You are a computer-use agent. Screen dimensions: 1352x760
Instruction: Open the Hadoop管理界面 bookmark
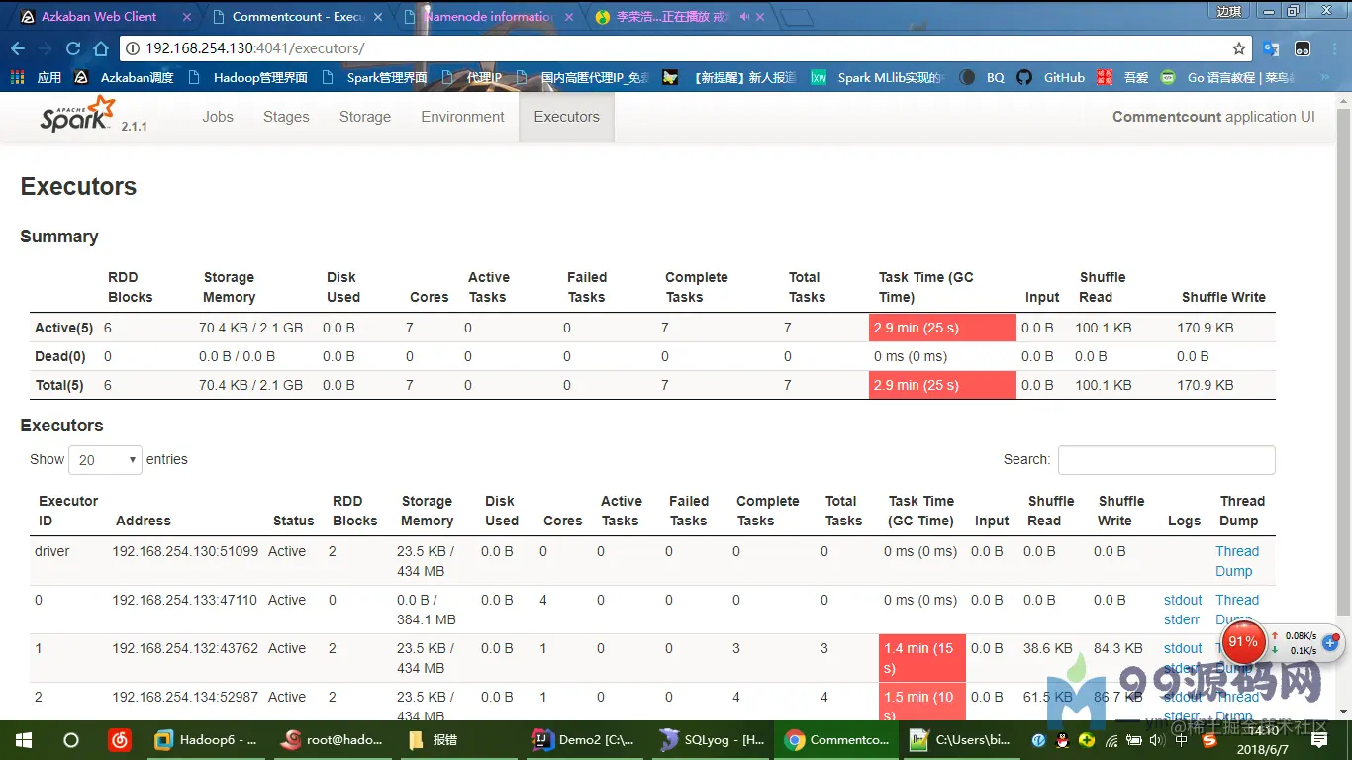click(x=247, y=77)
